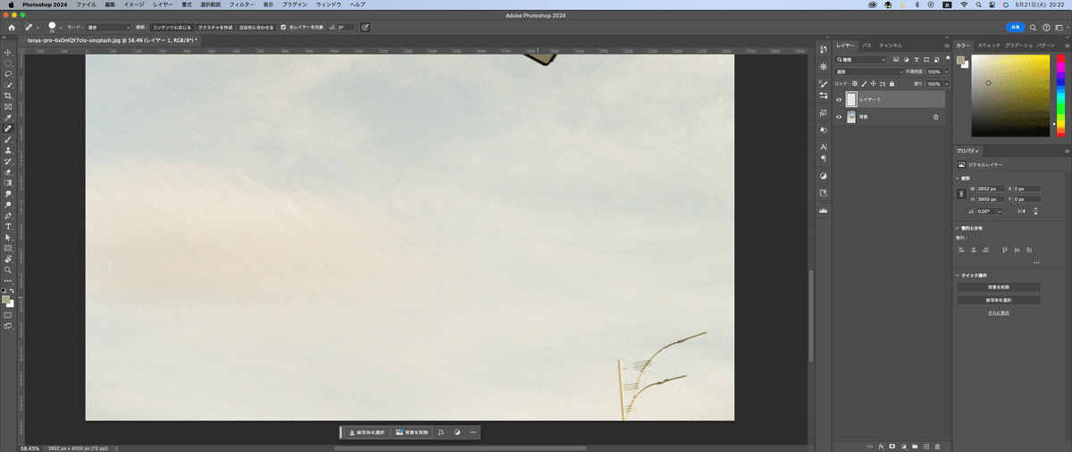This screenshot has width=1072, height=452.
Task: Click the テクスチャを作成 button
Action: [x=214, y=28]
